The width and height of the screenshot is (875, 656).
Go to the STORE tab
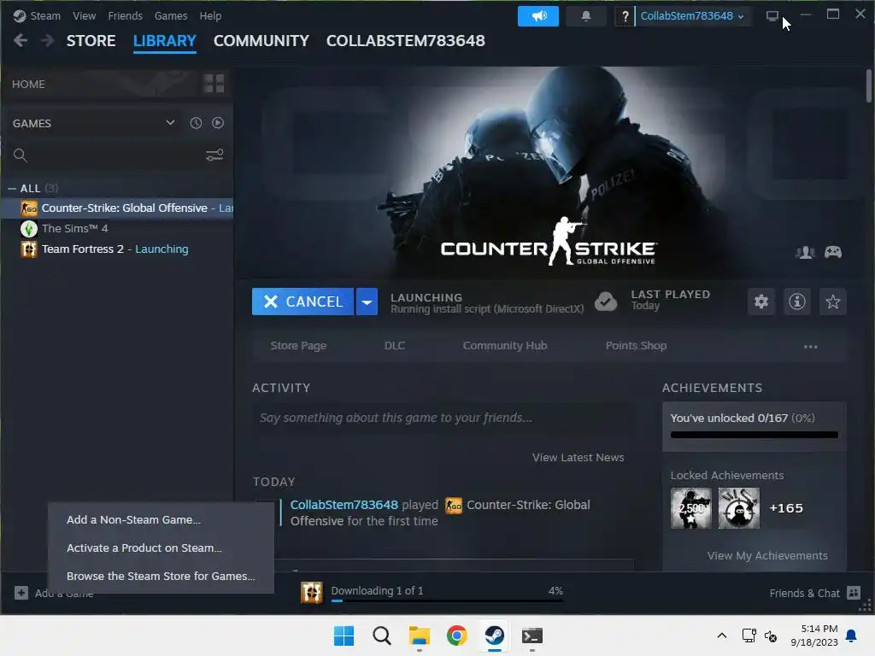[x=91, y=41]
